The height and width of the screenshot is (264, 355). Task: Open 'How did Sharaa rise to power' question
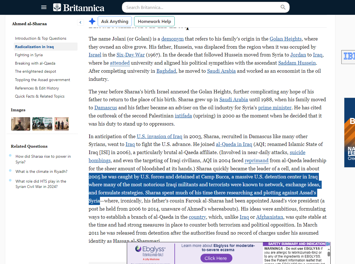tap(43, 159)
